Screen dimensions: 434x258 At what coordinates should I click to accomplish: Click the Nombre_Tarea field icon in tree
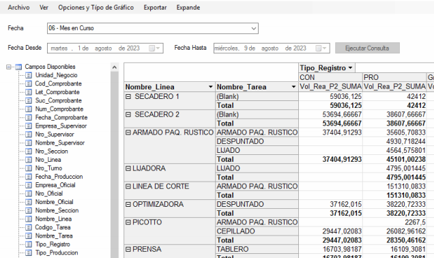[x=29, y=236]
